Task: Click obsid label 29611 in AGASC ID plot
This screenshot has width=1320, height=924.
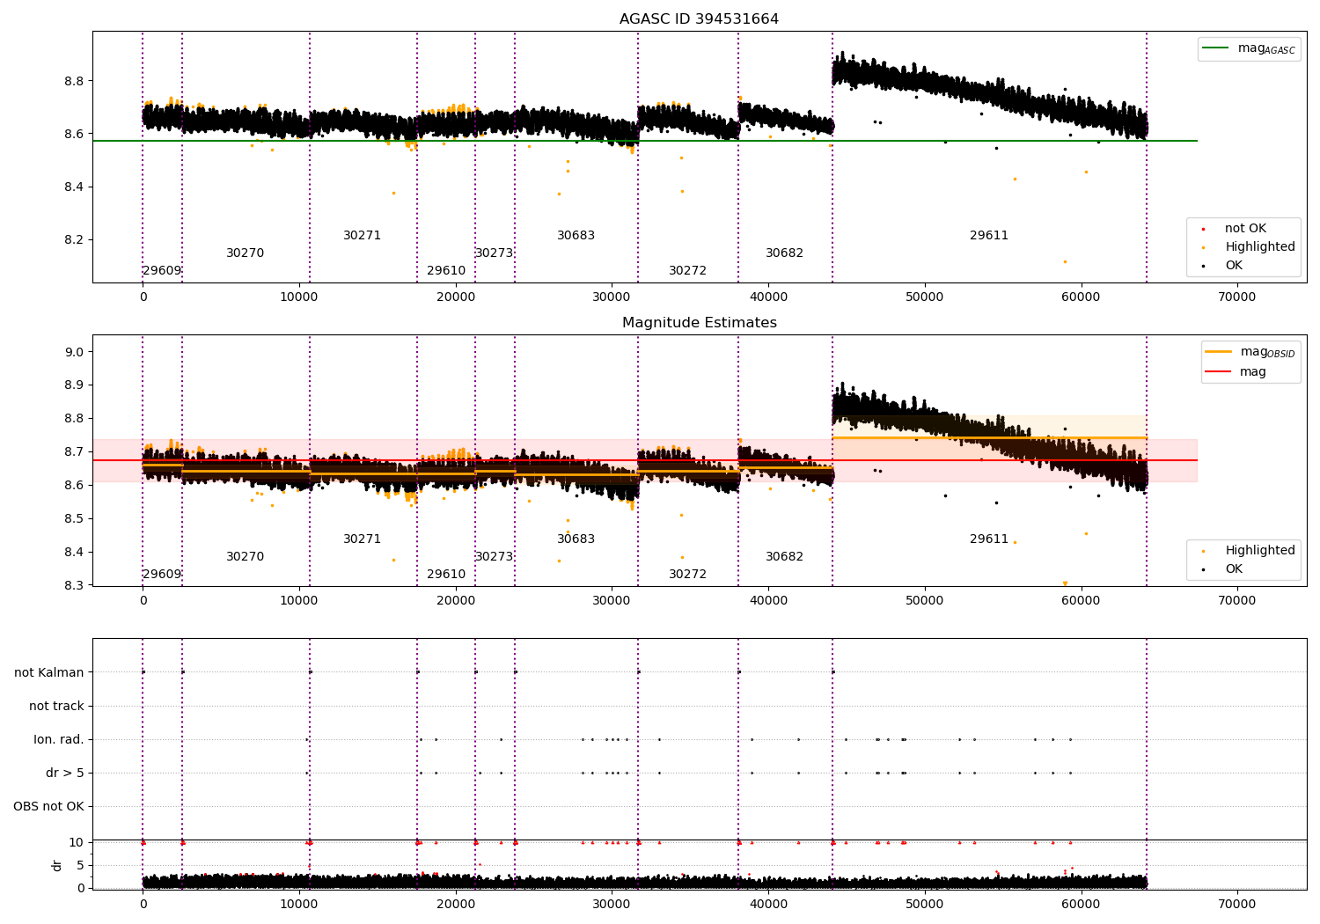Action: pos(989,236)
